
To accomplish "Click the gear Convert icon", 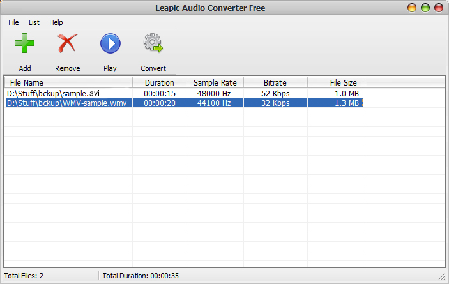I will tap(153, 43).
